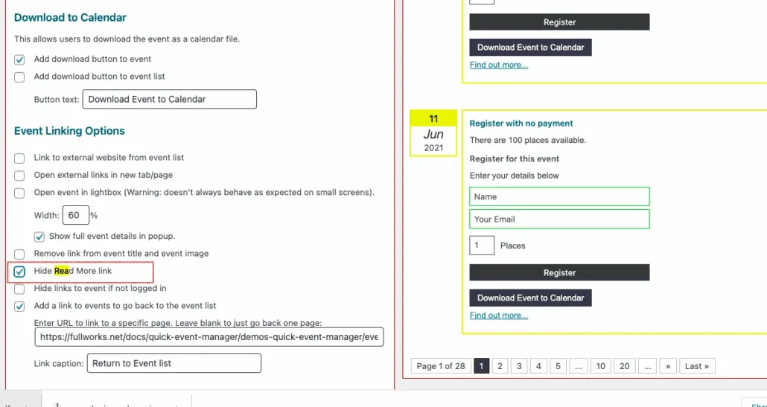This screenshot has width=767, height=407.
Task: Jump to the Last page of events
Action: (697, 366)
